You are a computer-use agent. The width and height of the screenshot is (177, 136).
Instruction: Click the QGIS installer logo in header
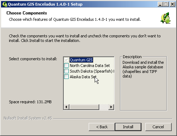pos(166,18)
